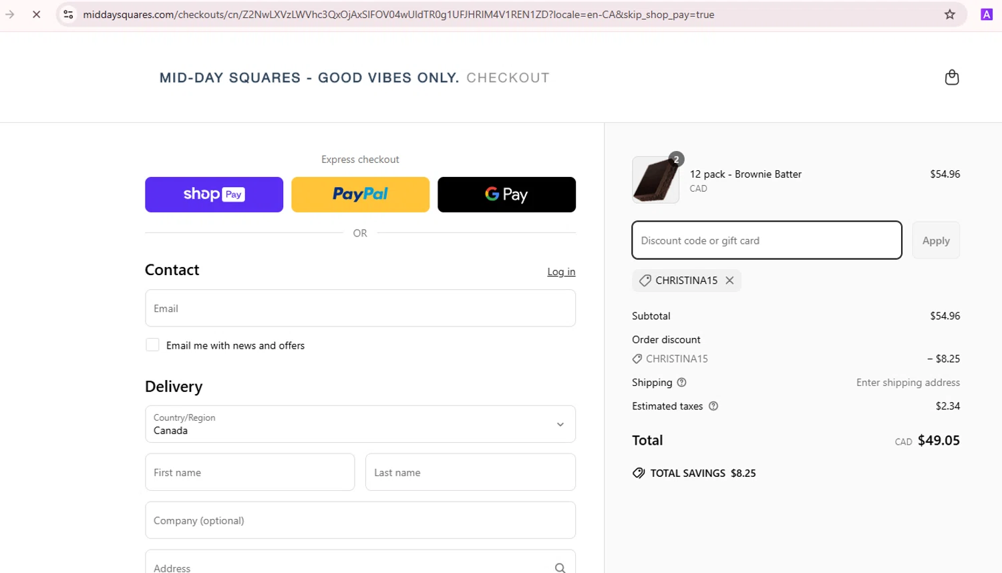Click the estimated taxes value $2.34
The height and width of the screenshot is (573, 1002).
click(x=948, y=406)
